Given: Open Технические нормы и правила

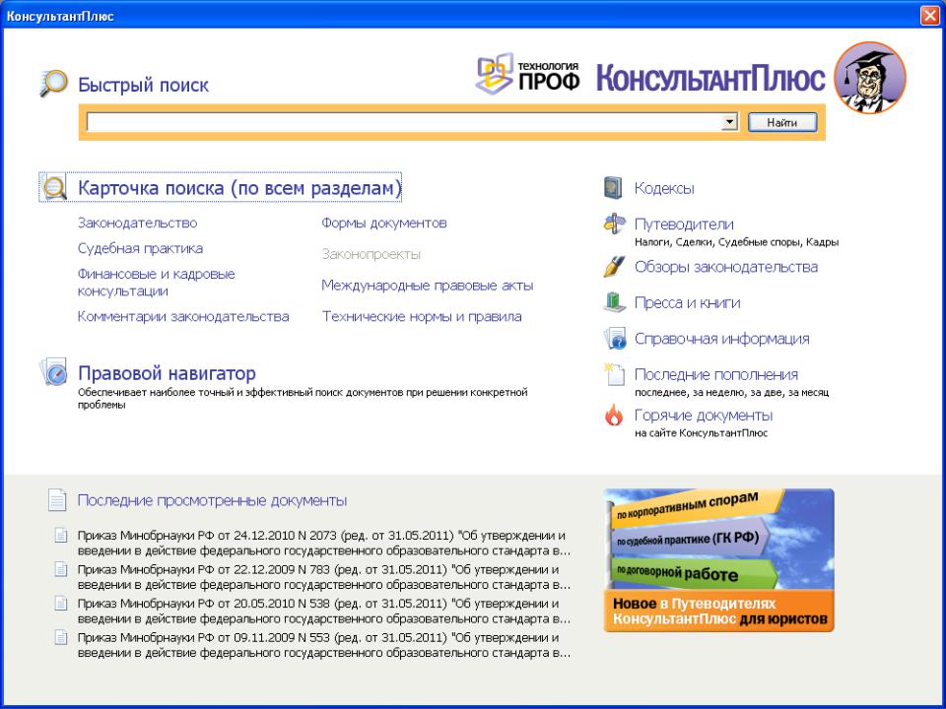Looking at the screenshot, I should (x=422, y=316).
